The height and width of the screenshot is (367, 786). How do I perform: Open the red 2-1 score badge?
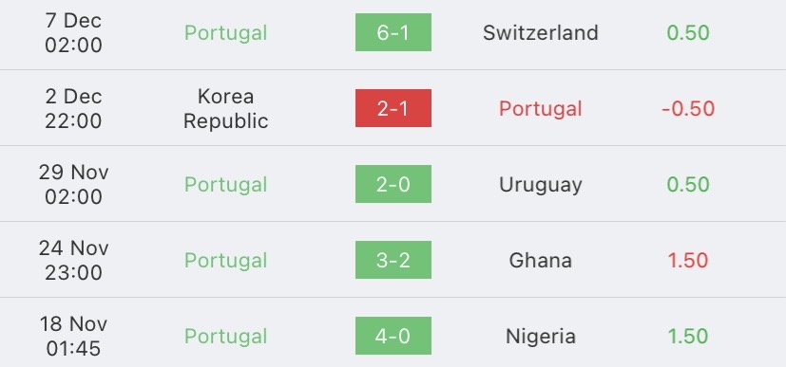393,108
